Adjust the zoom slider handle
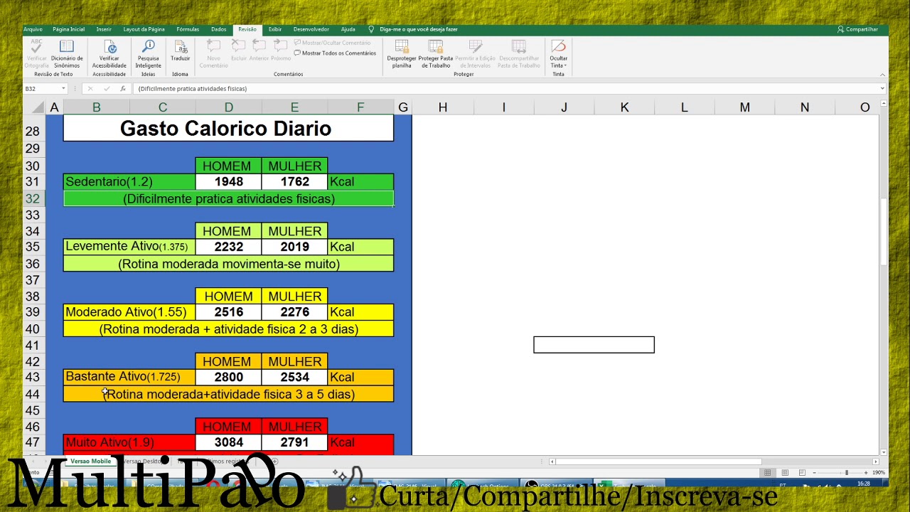The width and height of the screenshot is (910, 512). [846, 473]
